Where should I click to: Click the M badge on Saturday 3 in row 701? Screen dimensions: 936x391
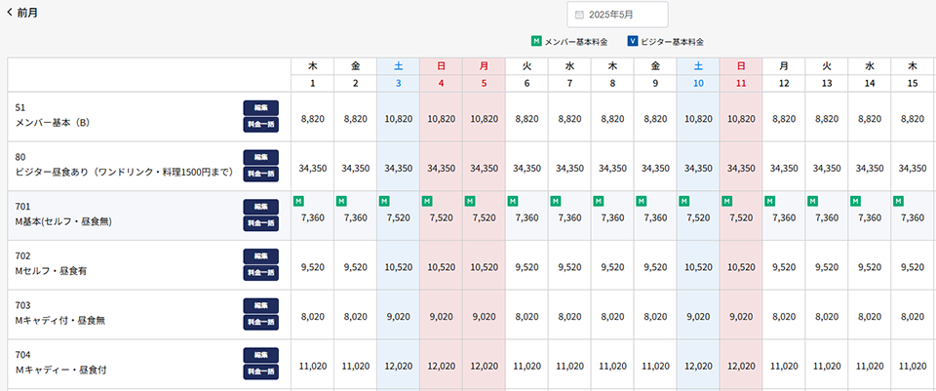(384, 201)
